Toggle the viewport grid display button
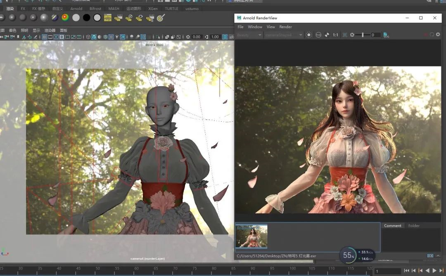Image resolution: width=446 pixels, height=276 pixels. click(x=45, y=37)
